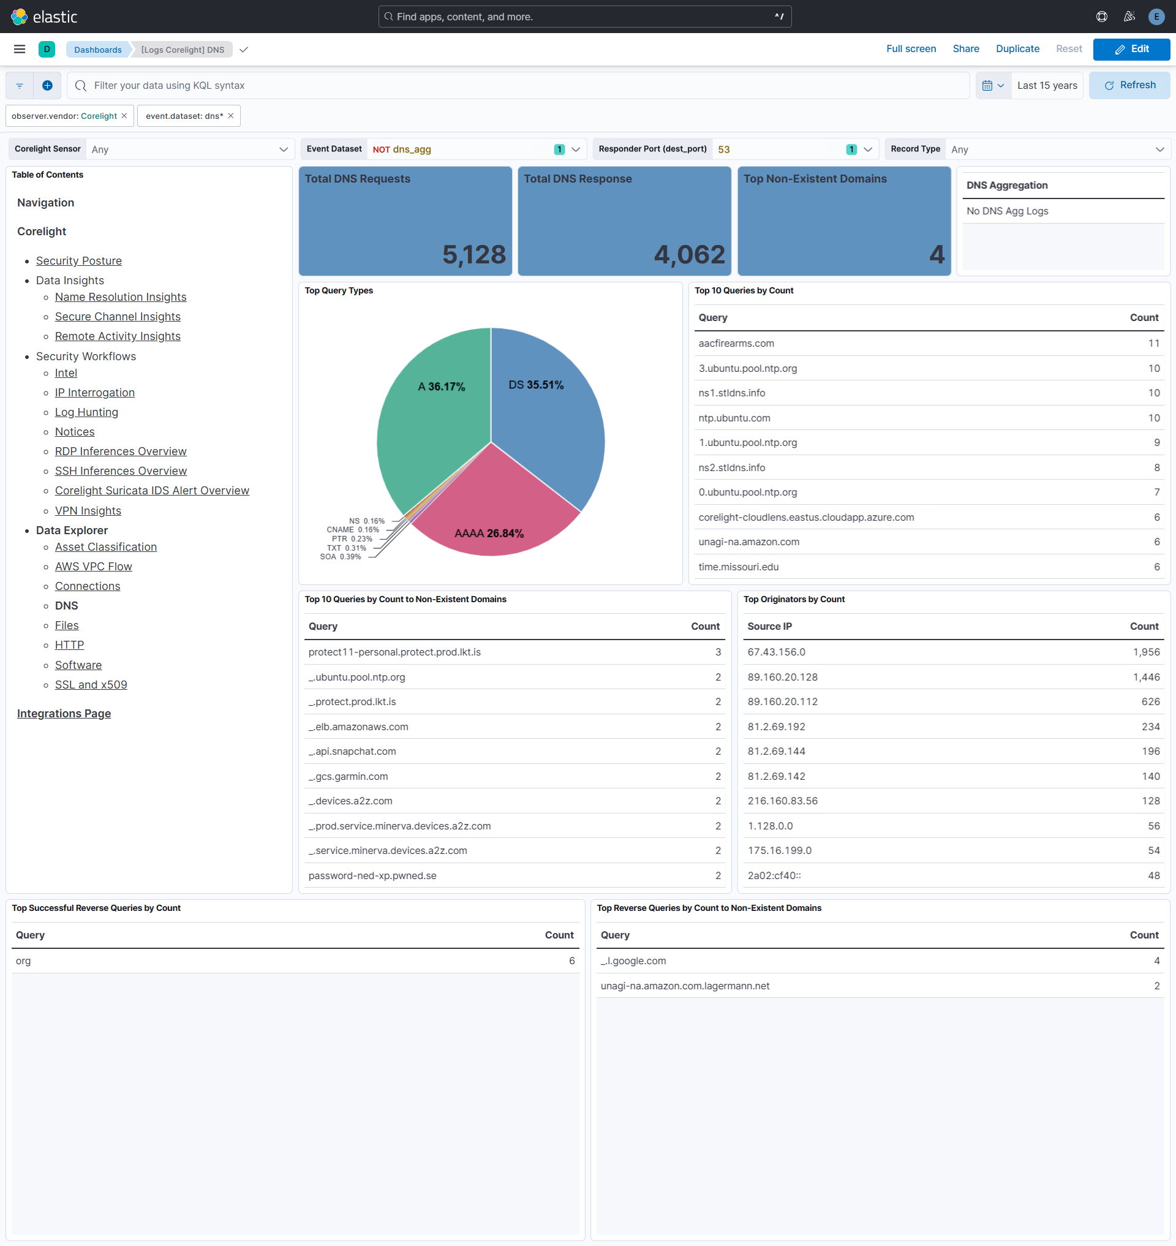Open Remote Activity Insights link

pos(118,336)
